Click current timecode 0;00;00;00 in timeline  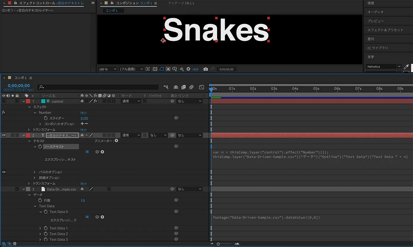tap(19, 86)
